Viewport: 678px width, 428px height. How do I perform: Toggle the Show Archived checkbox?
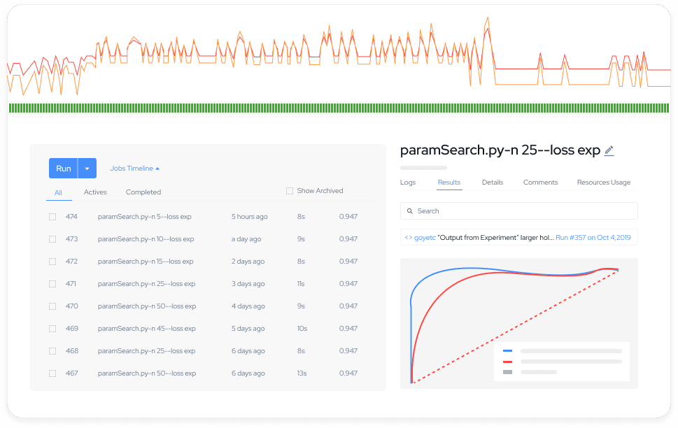coord(290,191)
